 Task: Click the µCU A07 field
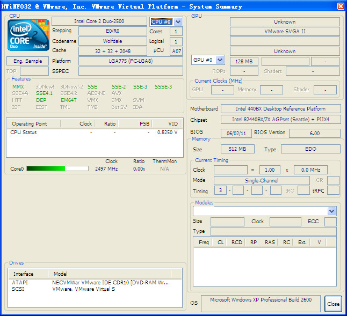point(176,52)
